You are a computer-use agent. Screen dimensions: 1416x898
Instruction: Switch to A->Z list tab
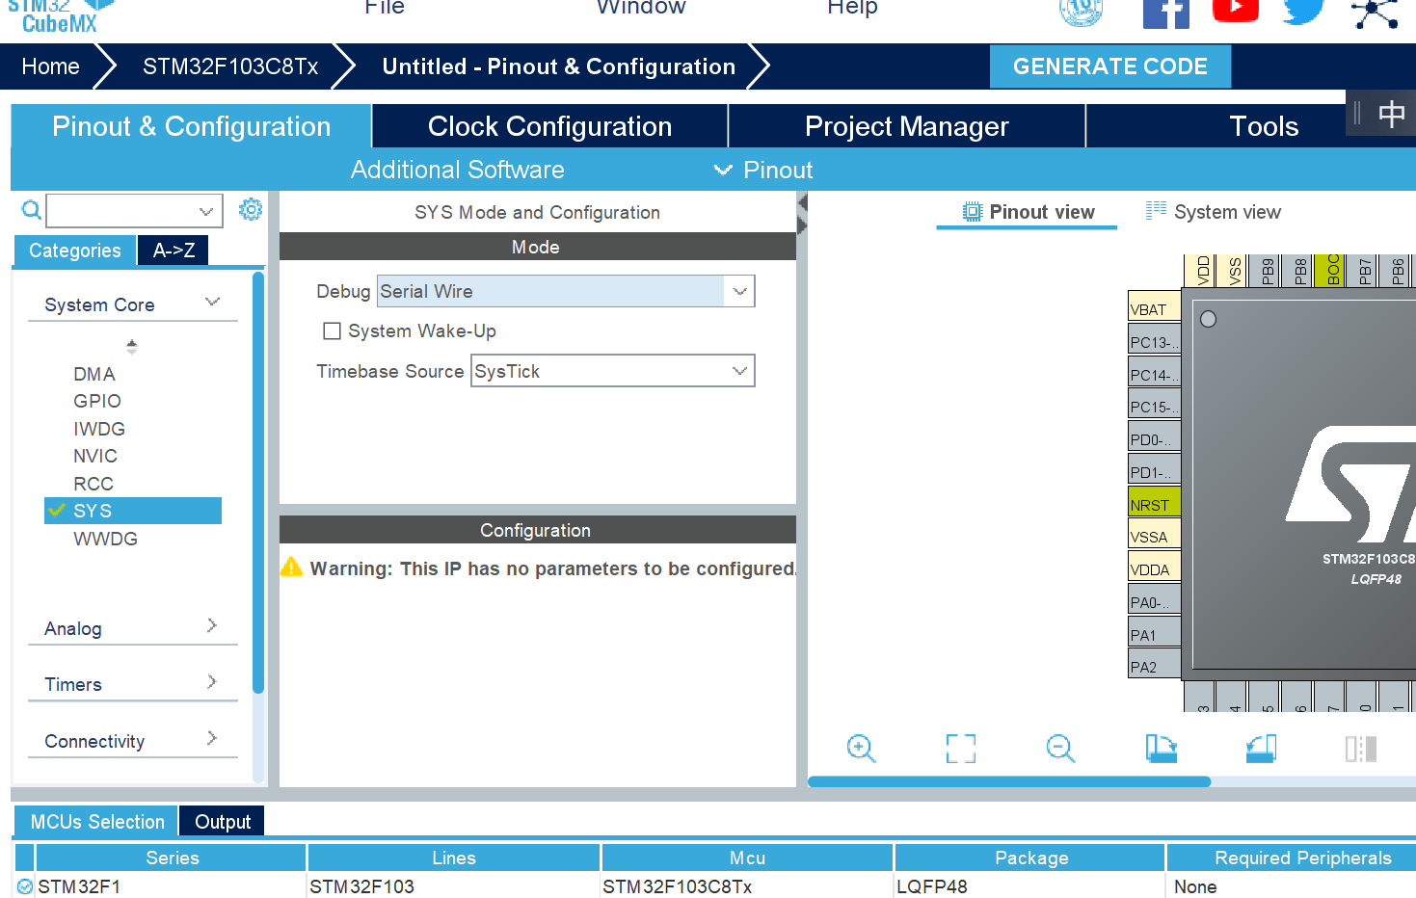tap(174, 251)
